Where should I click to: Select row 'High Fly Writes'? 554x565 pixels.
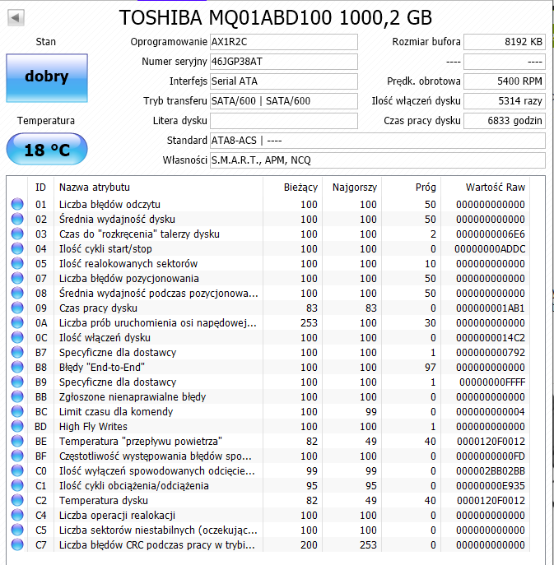click(268, 426)
